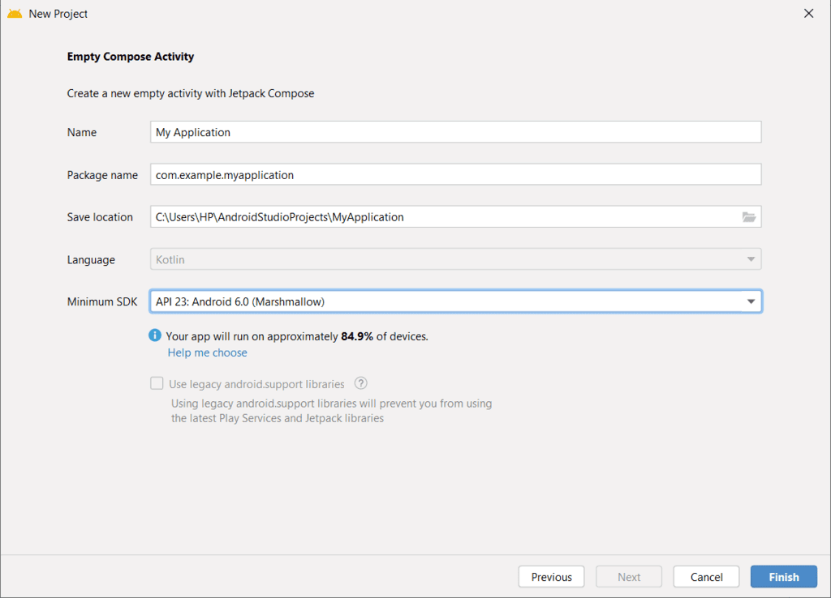
Task: Select the API 23 Marshmallow combo box
Action: click(x=445, y=302)
